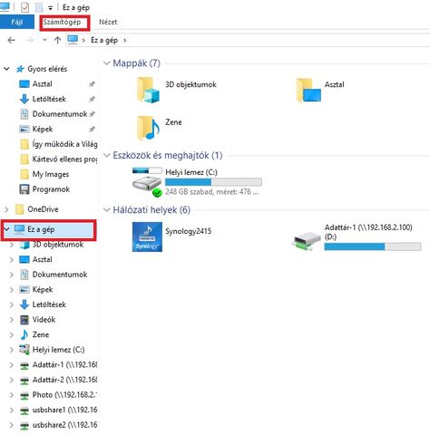Open Helyi lemez (C:) drive icon
The image size is (430, 435).
tap(147, 182)
